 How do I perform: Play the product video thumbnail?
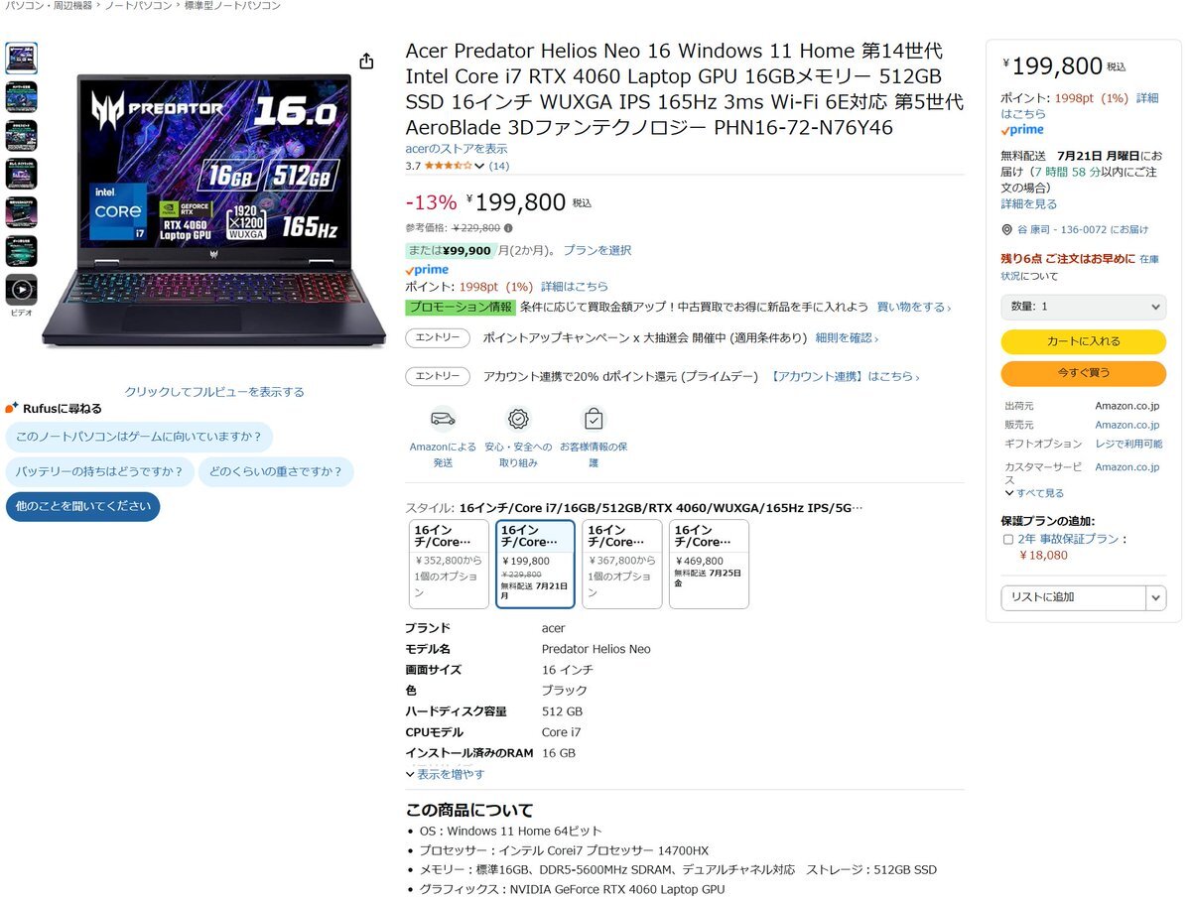pyautogui.click(x=21, y=290)
